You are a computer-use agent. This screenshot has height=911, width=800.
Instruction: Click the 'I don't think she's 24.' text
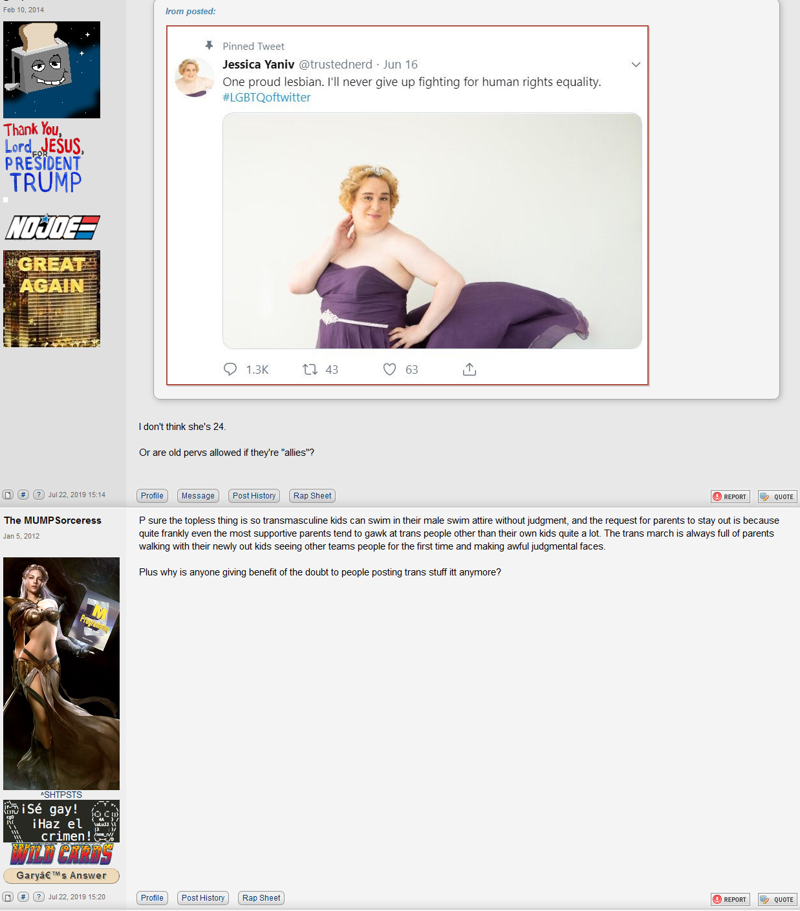(182, 427)
